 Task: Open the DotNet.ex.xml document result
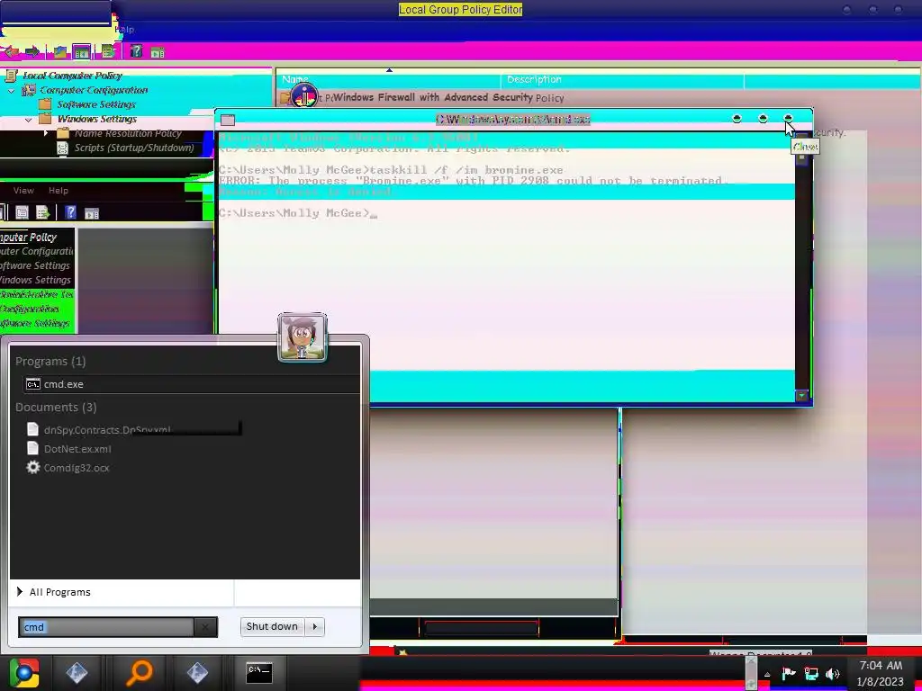click(x=68, y=448)
